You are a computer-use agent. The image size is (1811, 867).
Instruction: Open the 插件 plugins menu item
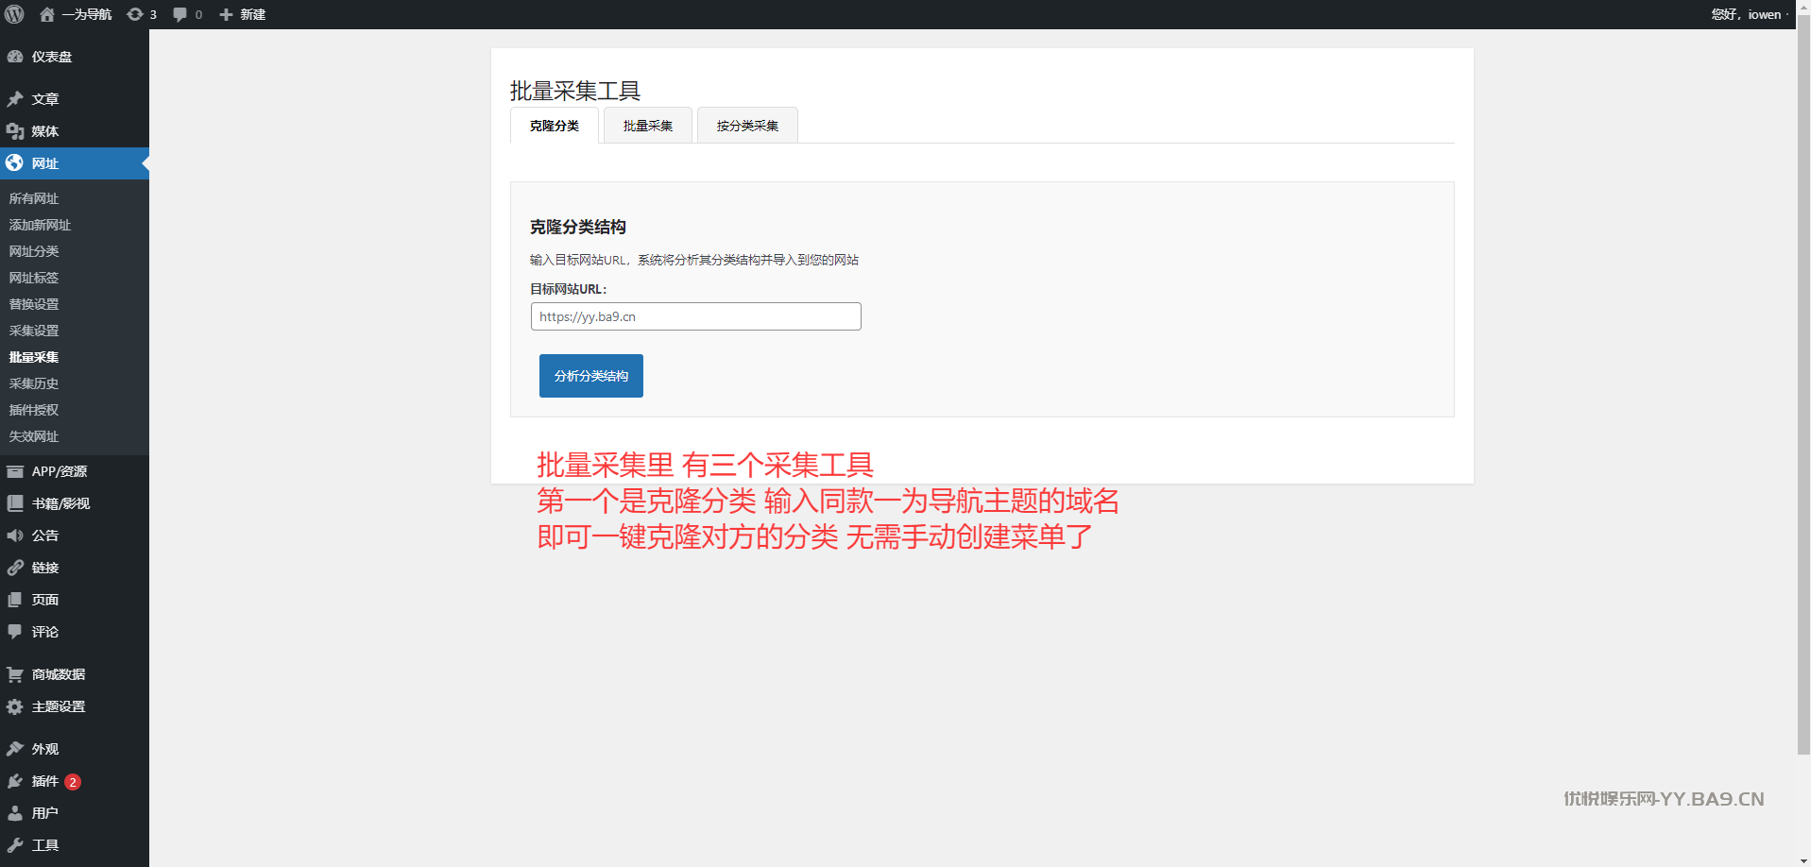tap(44, 781)
